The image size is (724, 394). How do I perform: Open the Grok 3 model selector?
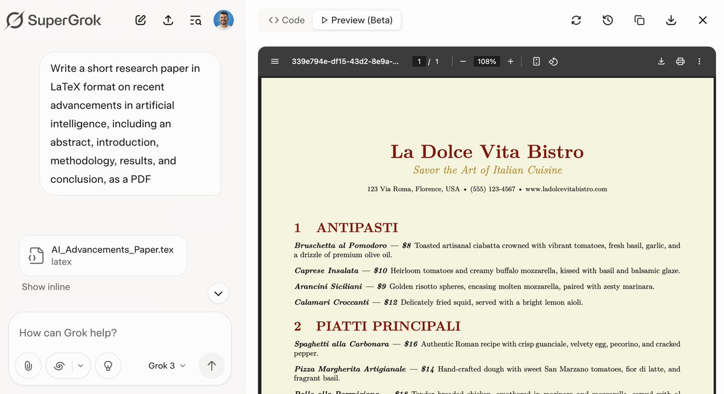(167, 366)
